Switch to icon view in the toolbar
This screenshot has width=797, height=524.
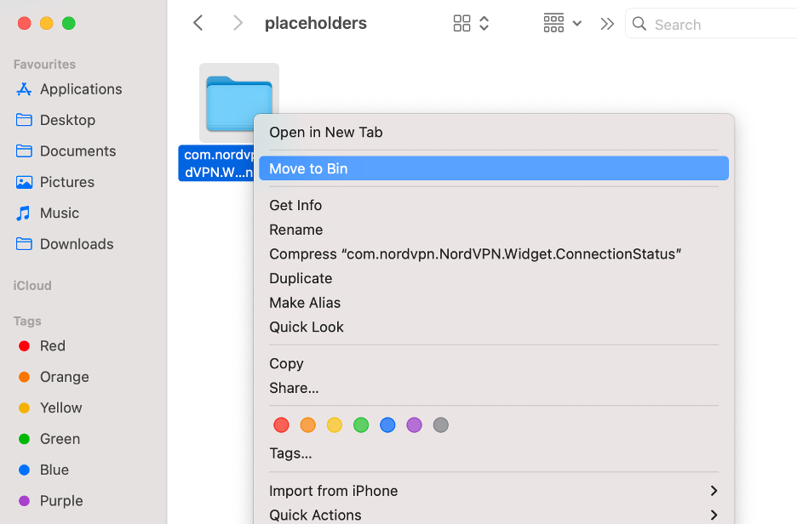coord(461,23)
